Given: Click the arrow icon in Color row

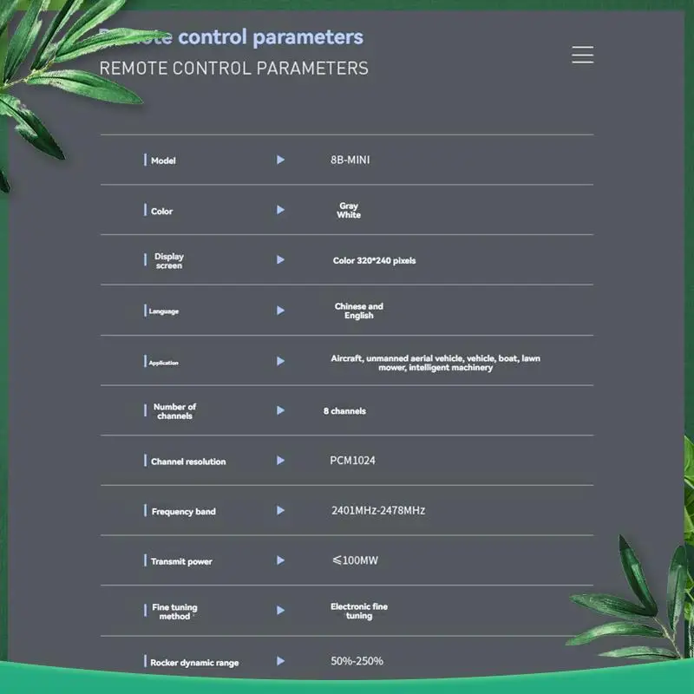Looking at the screenshot, I should point(280,210).
